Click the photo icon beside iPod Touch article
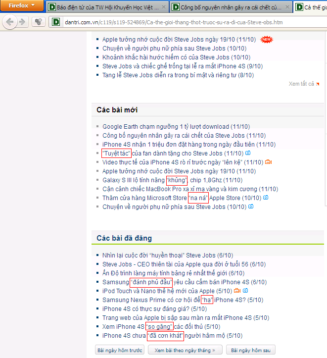The height and width of the screenshot is (358, 327). pos(245,291)
